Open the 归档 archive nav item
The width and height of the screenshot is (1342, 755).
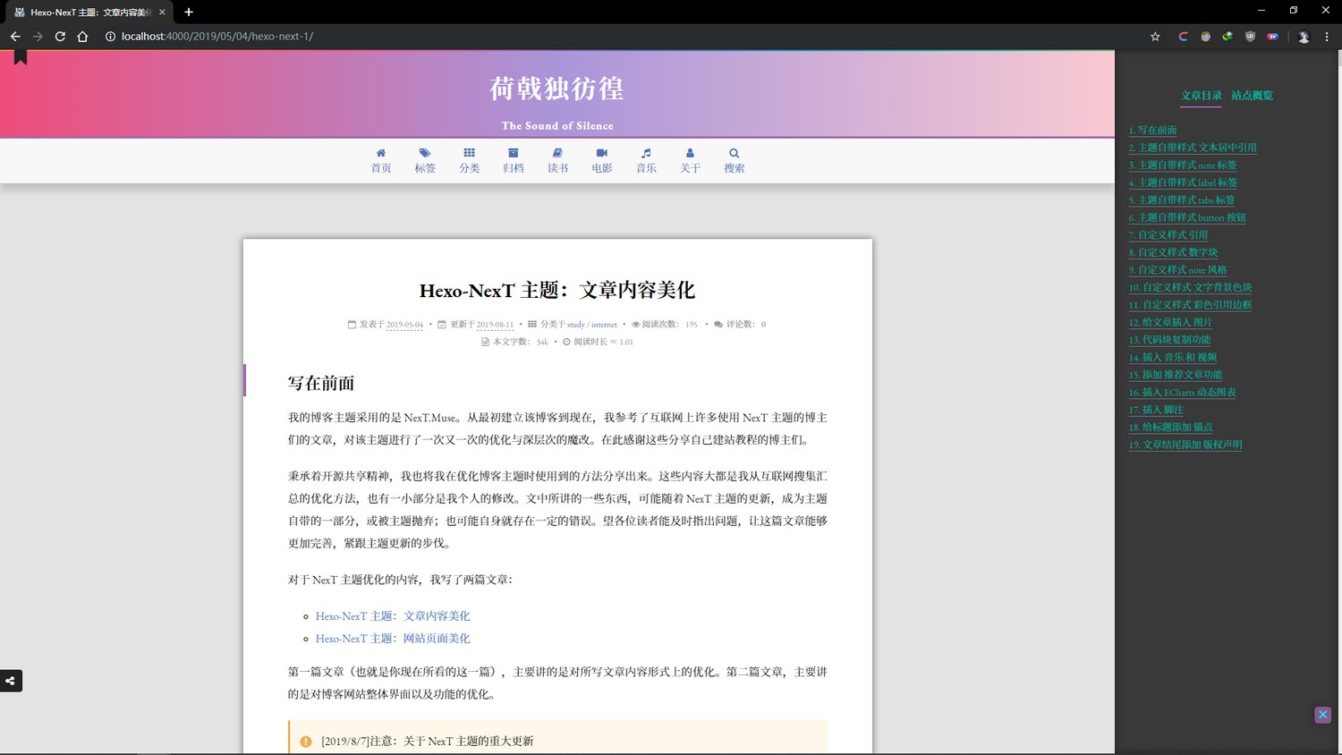(514, 161)
